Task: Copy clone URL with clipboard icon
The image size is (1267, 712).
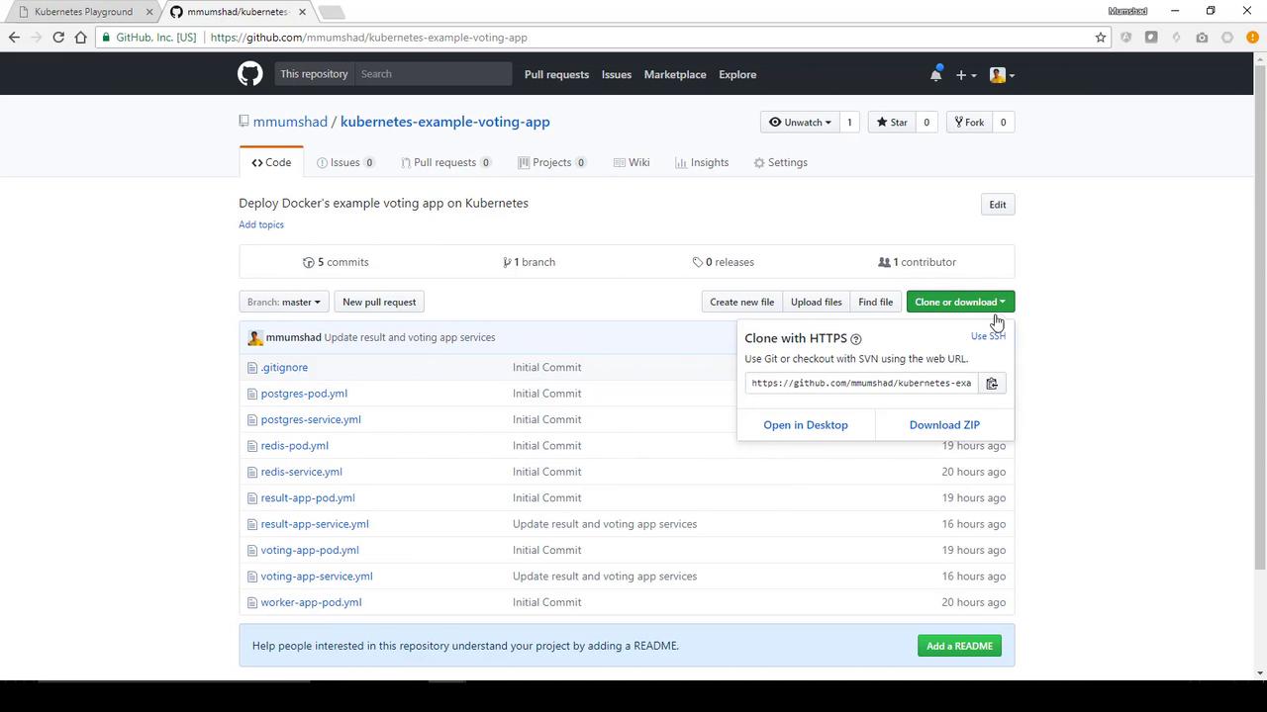Action: (992, 384)
